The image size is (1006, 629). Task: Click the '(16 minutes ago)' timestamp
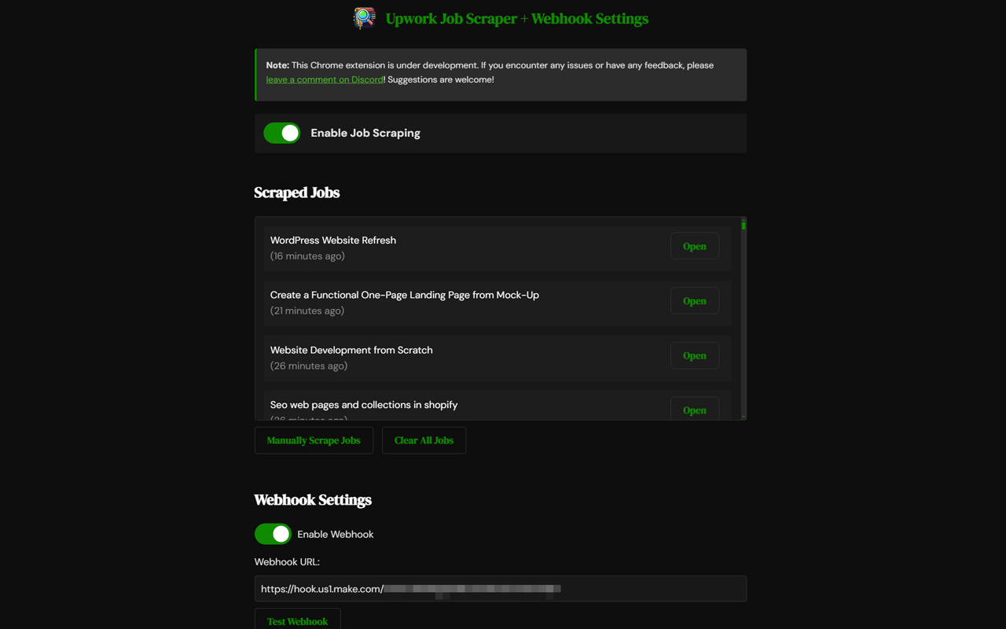click(x=307, y=256)
